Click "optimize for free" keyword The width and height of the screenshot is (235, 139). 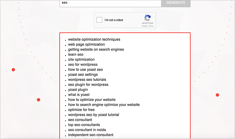click(x=81, y=110)
